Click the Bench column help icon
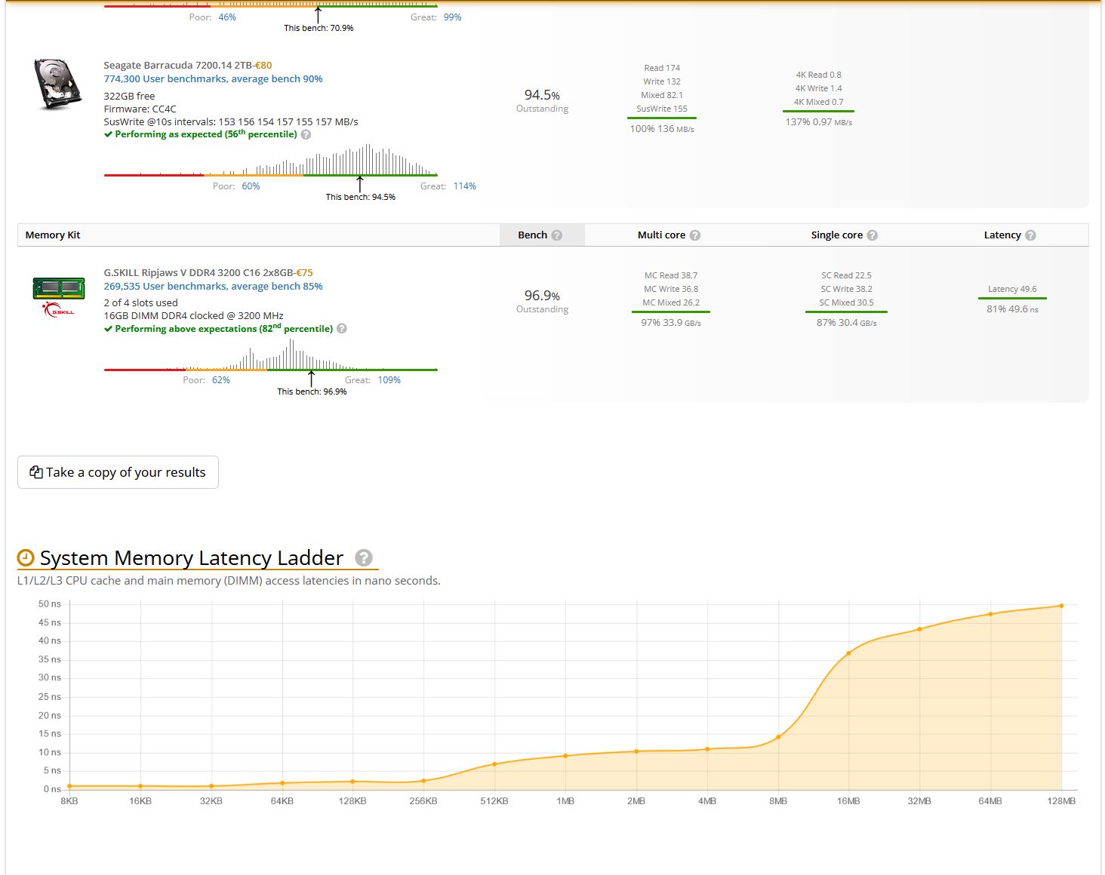 [x=557, y=235]
